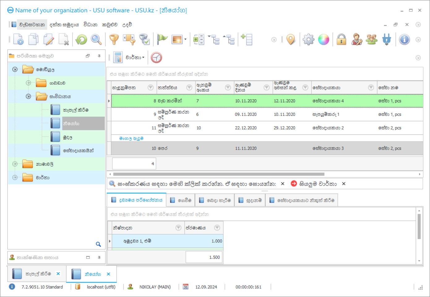Screen dimensions: 430x297
Task: Open settings gear icon
Action: [308, 39]
